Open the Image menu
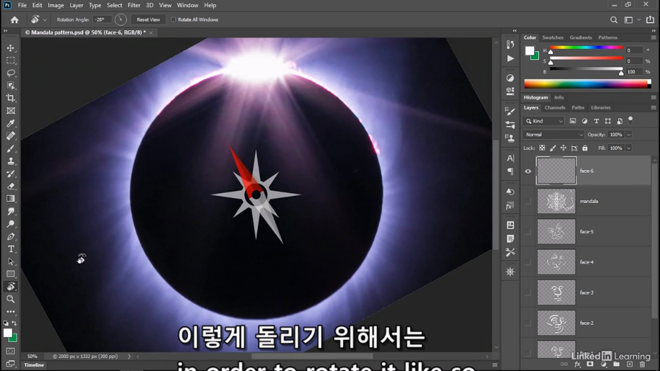 56,5
